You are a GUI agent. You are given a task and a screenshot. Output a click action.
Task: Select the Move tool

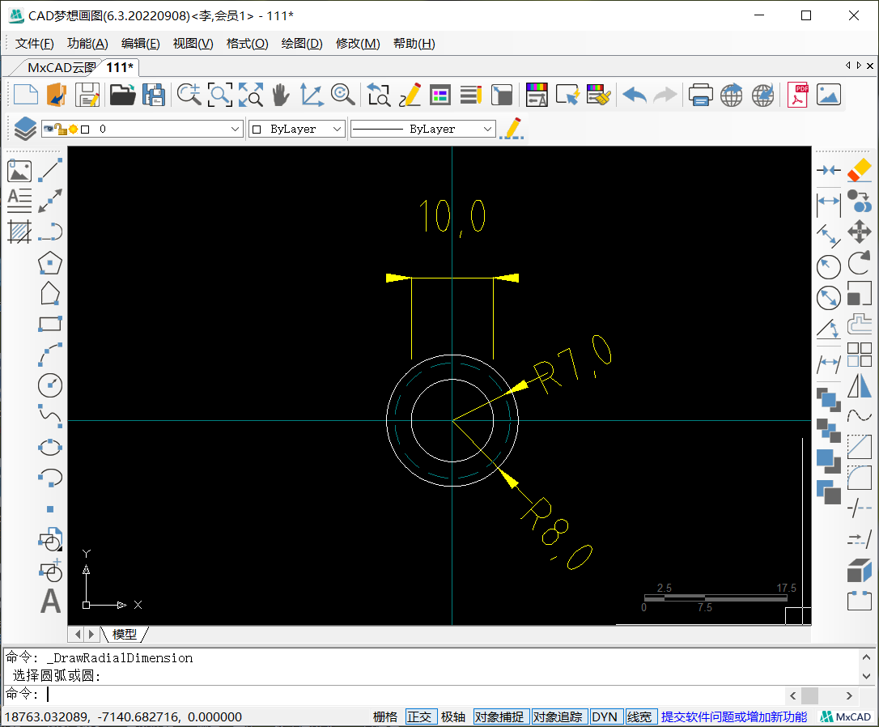pyautogui.click(x=860, y=231)
